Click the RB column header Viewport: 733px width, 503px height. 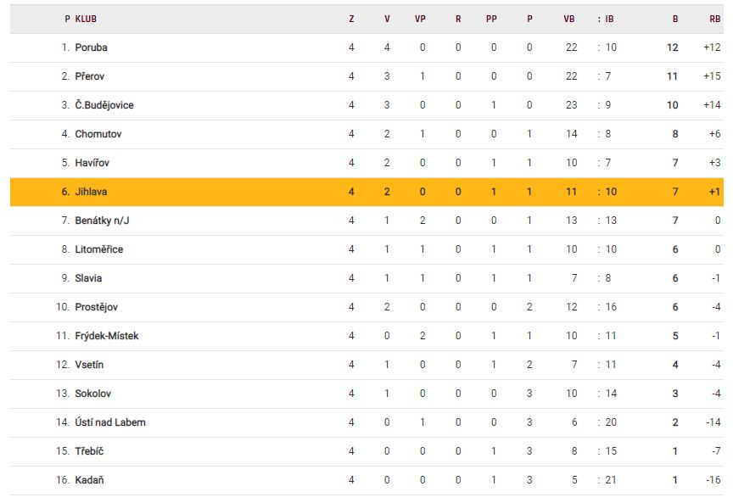(x=714, y=19)
